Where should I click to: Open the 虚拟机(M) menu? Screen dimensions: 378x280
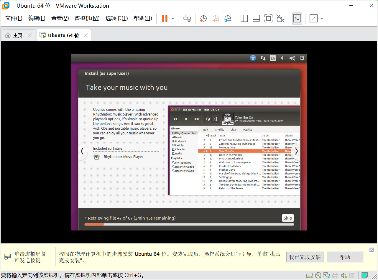click(x=87, y=18)
